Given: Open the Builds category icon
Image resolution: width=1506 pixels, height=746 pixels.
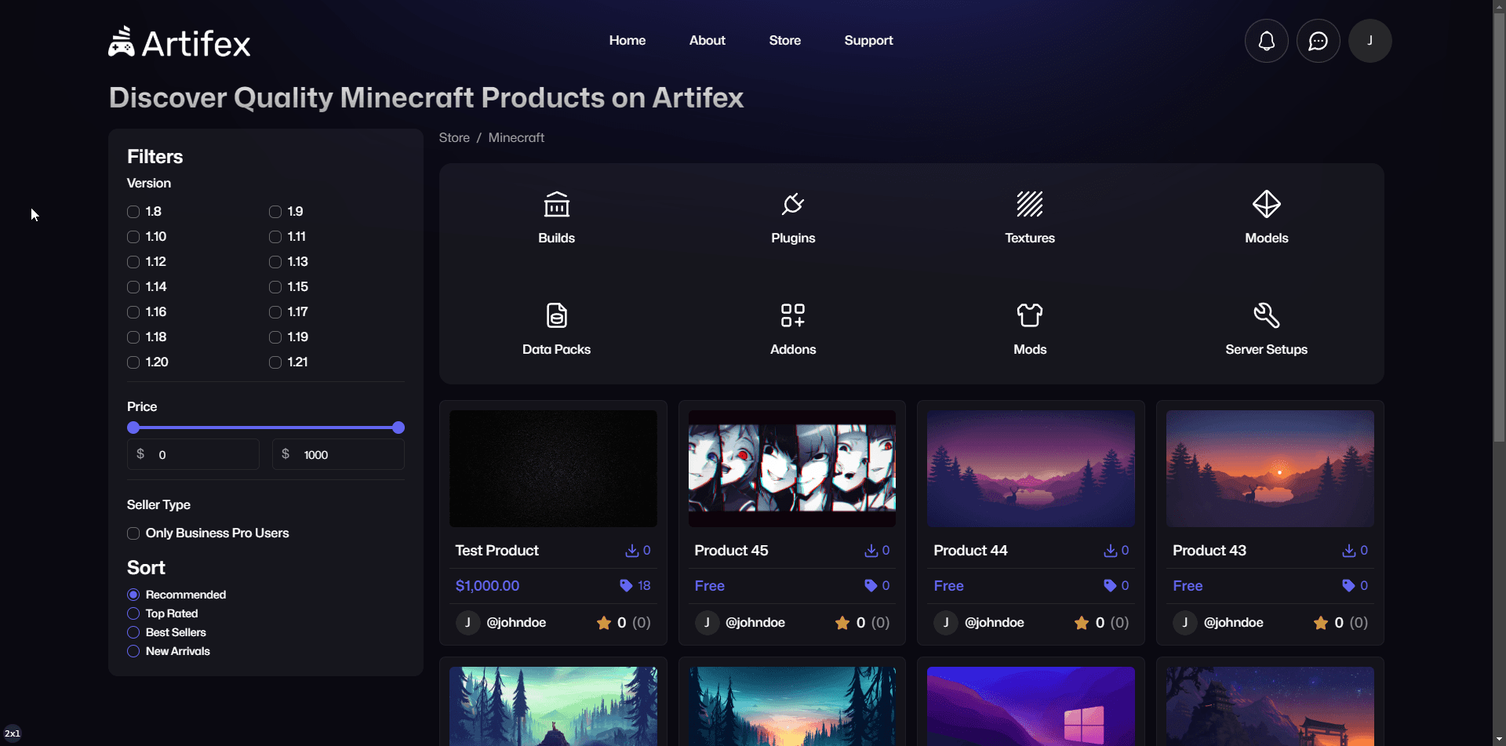Looking at the screenshot, I should [x=556, y=206].
